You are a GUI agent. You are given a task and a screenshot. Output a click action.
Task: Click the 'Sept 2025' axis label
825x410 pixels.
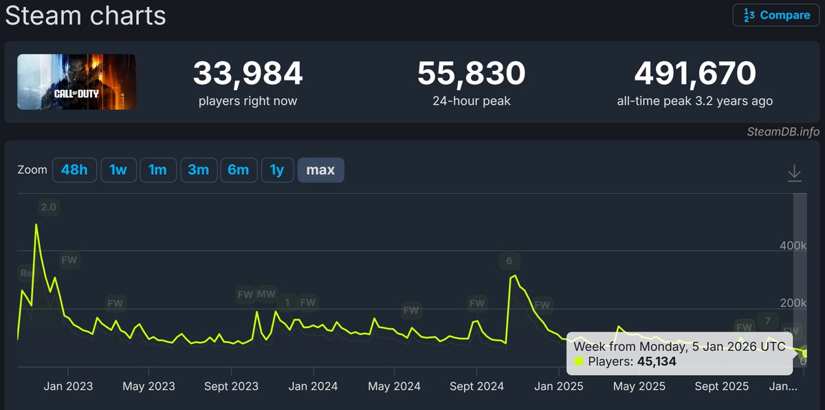721,387
